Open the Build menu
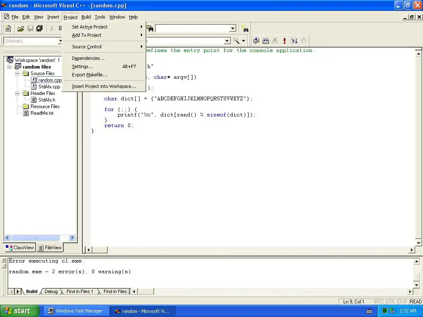Image resolution: width=423 pixels, height=317 pixels. point(86,17)
